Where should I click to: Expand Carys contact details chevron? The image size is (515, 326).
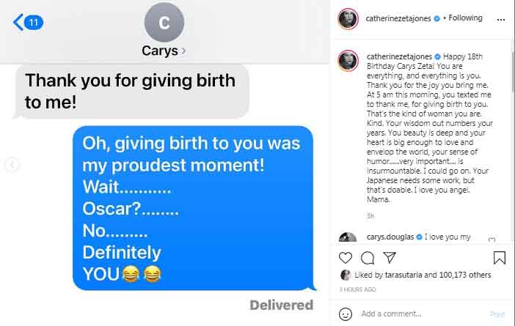coord(183,51)
